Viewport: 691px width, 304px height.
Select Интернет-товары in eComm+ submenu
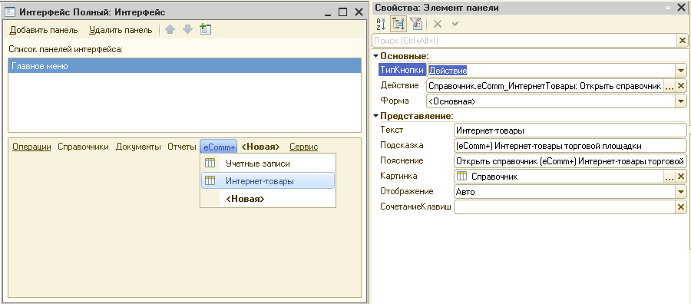click(x=268, y=180)
